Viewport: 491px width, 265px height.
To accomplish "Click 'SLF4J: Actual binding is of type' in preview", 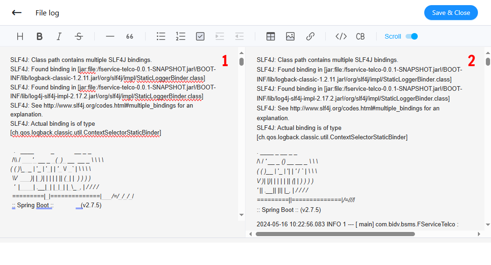I will click(x=299, y=128).
